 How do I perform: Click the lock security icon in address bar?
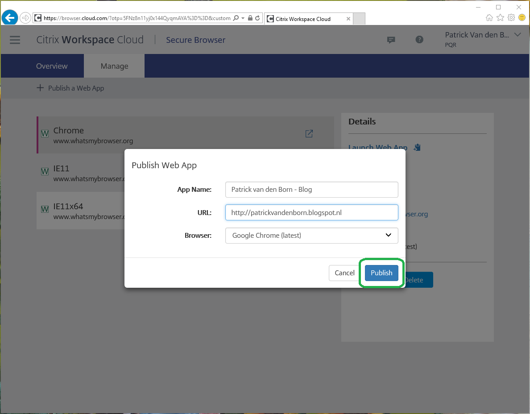[x=250, y=18]
